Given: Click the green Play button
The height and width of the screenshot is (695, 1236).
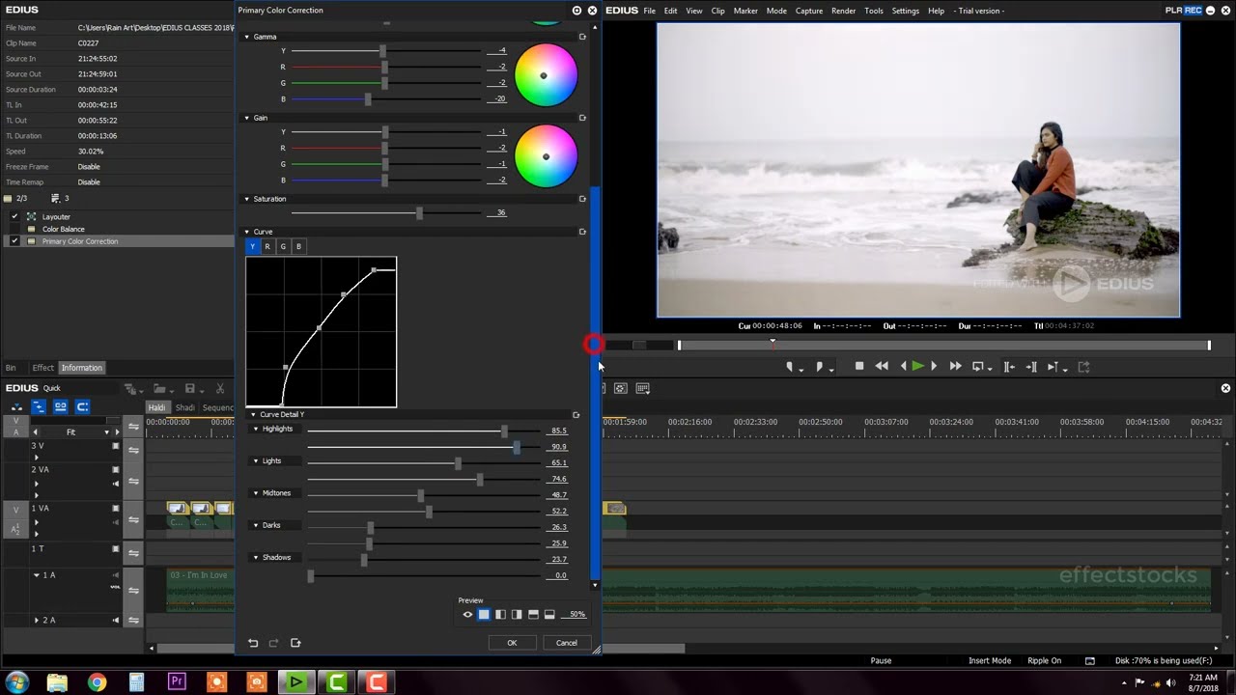Looking at the screenshot, I should click(x=917, y=366).
